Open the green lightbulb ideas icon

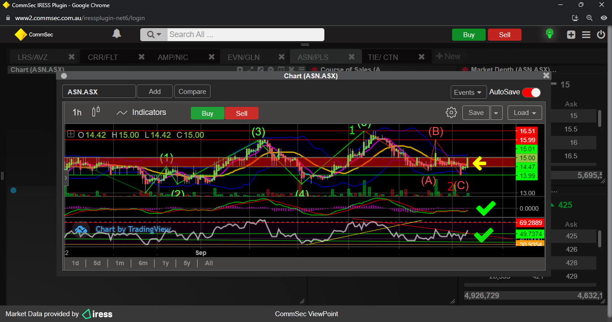point(549,34)
